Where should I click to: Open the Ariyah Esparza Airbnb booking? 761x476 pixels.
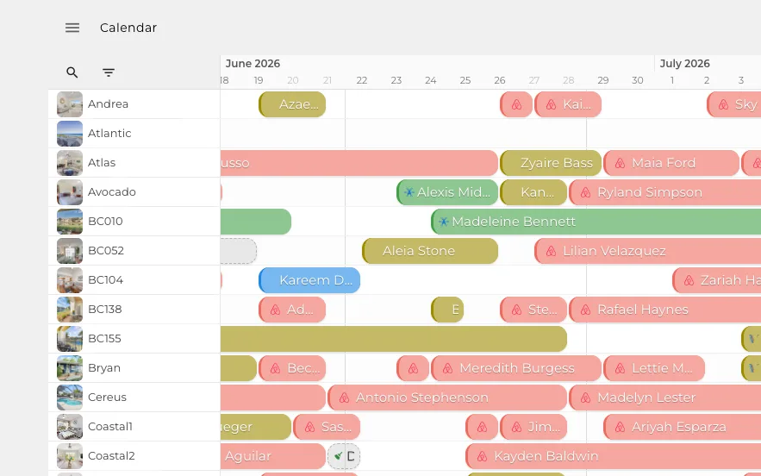(x=682, y=427)
